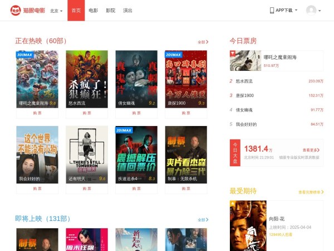Image resolution: width=334 pixels, height=251 pixels.
Task: Switch to the 影院 tab
Action: (x=111, y=11)
